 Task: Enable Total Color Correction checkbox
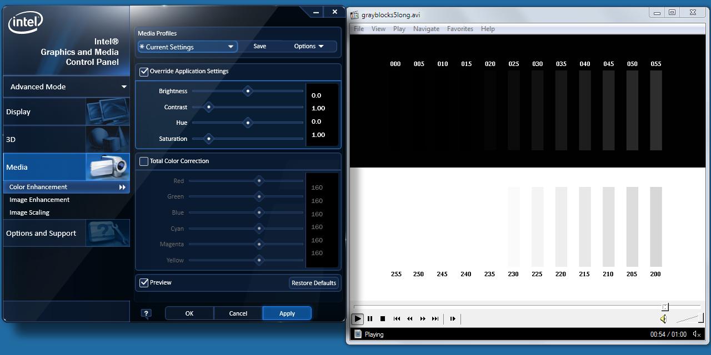(x=144, y=161)
